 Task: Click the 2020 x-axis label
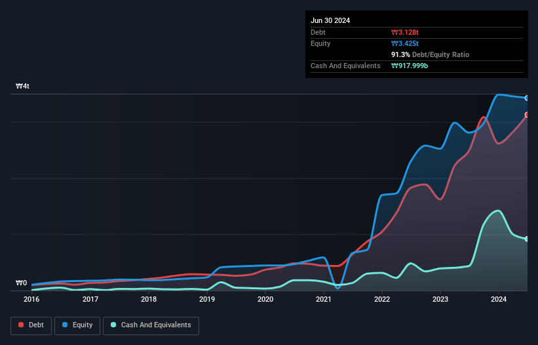click(x=265, y=299)
